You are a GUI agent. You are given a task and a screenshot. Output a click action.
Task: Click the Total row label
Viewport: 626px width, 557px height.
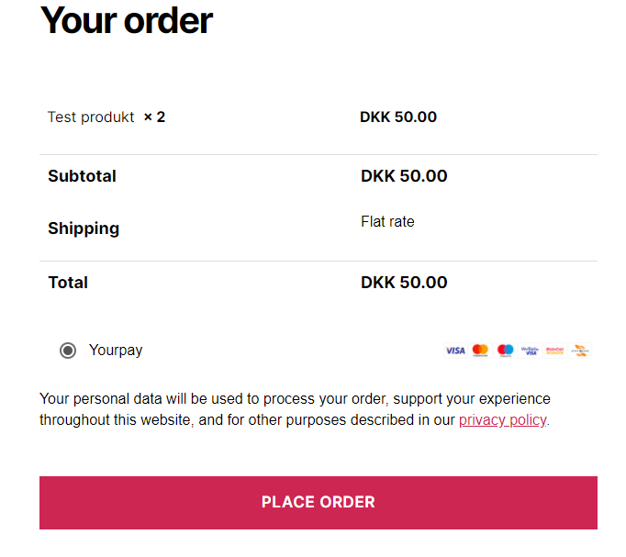click(68, 283)
